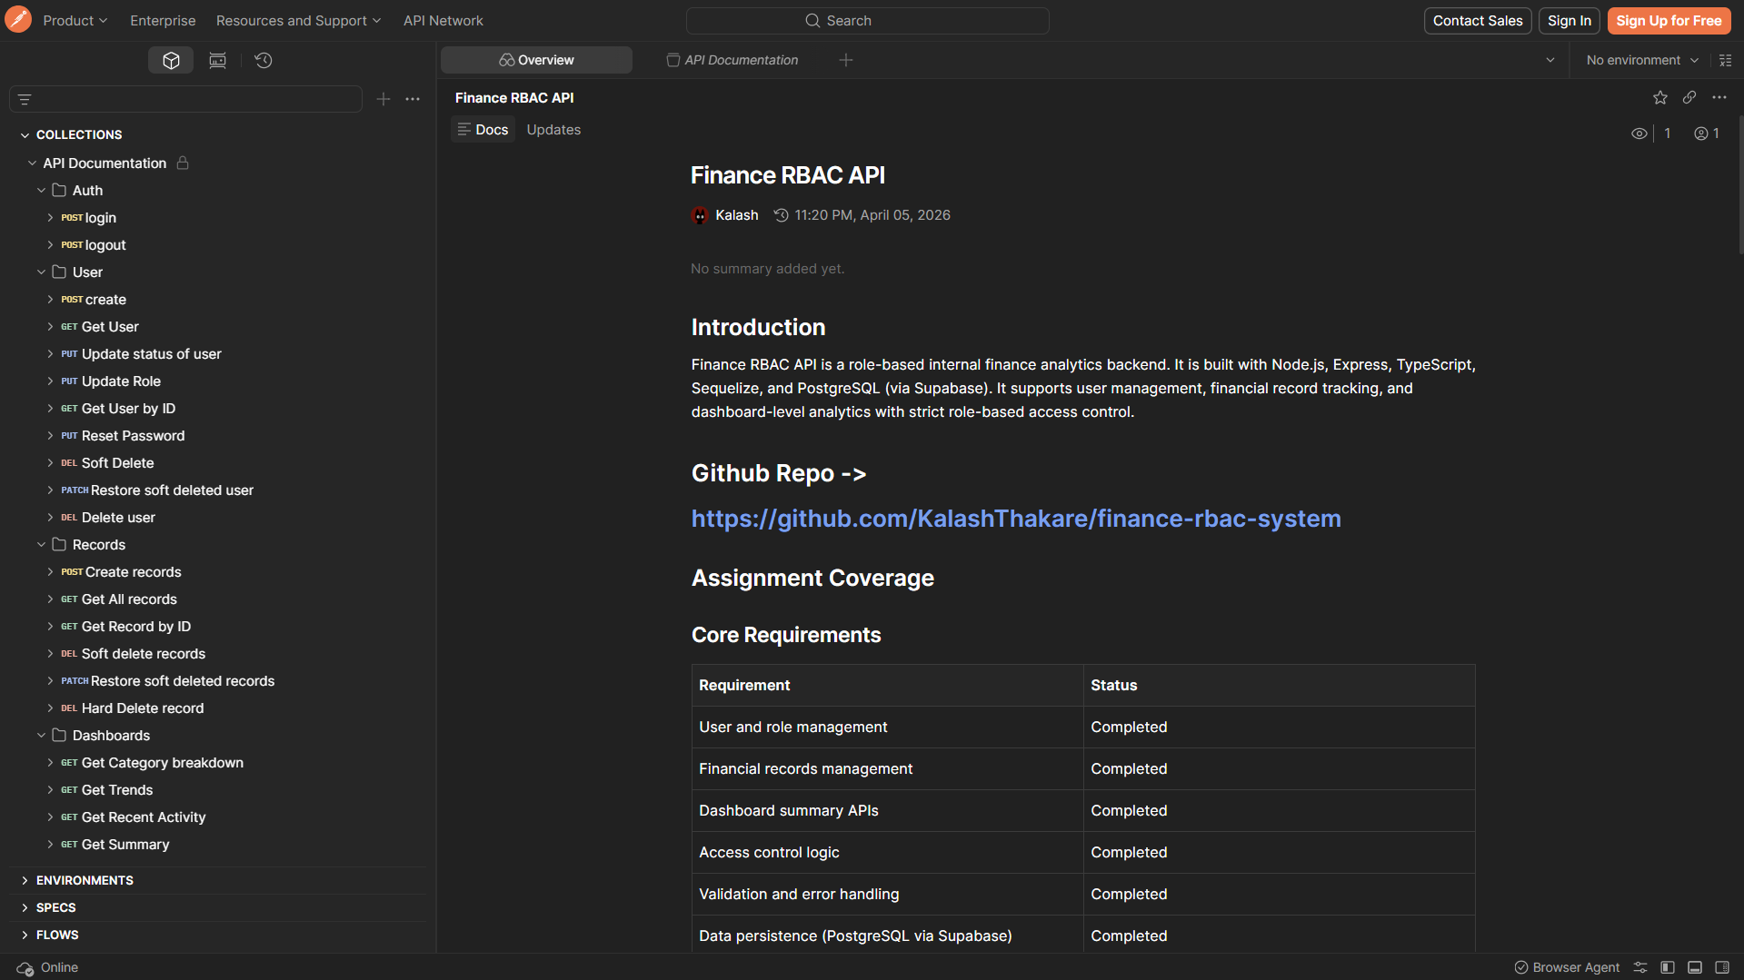Open the Dashboards folder
1744x980 pixels.
point(111,735)
